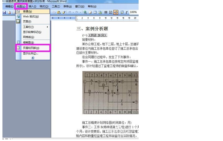Click the Undo arrow icon
The image size is (223, 141).
pos(70,12)
